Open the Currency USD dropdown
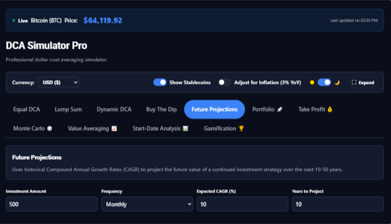This screenshot has height=224, width=391. tap(59, 82)
